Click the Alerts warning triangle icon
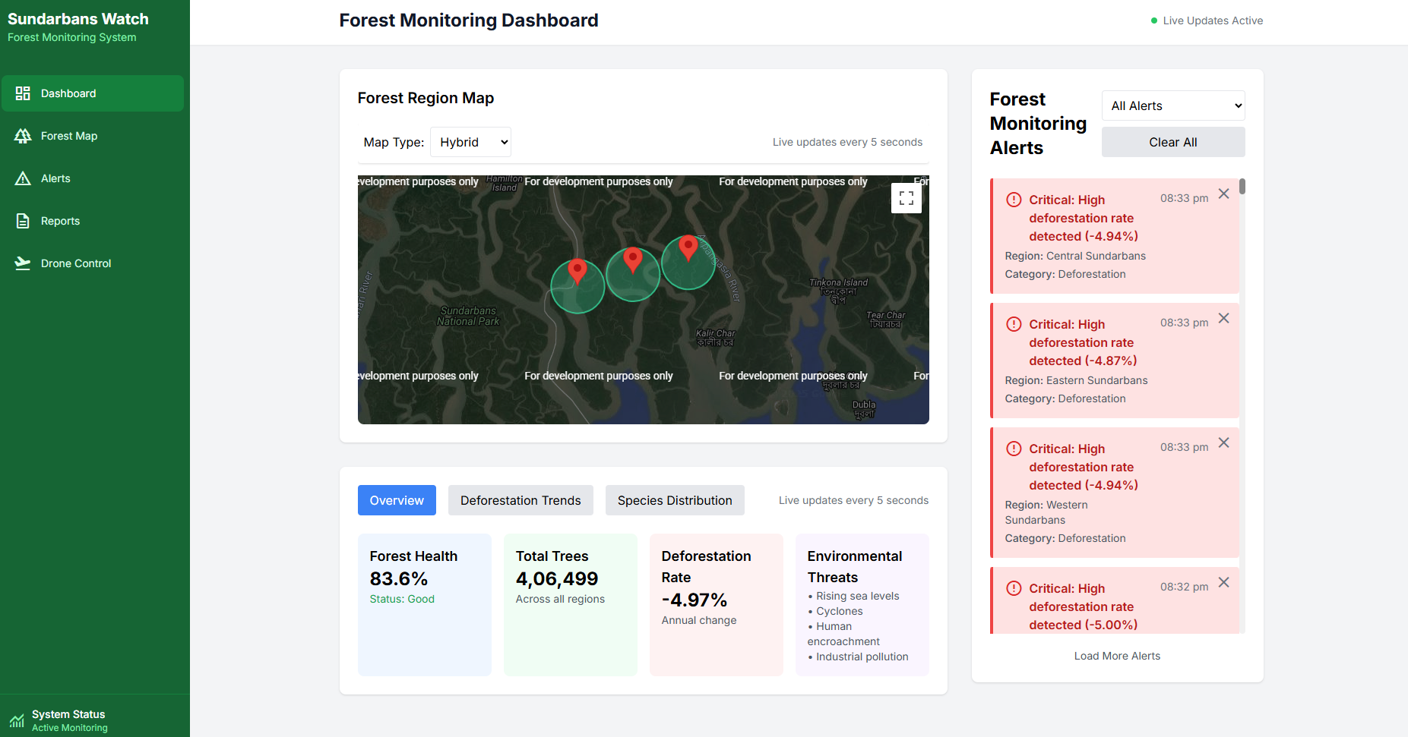This screenshot has width=1408, height=737. 23,178
